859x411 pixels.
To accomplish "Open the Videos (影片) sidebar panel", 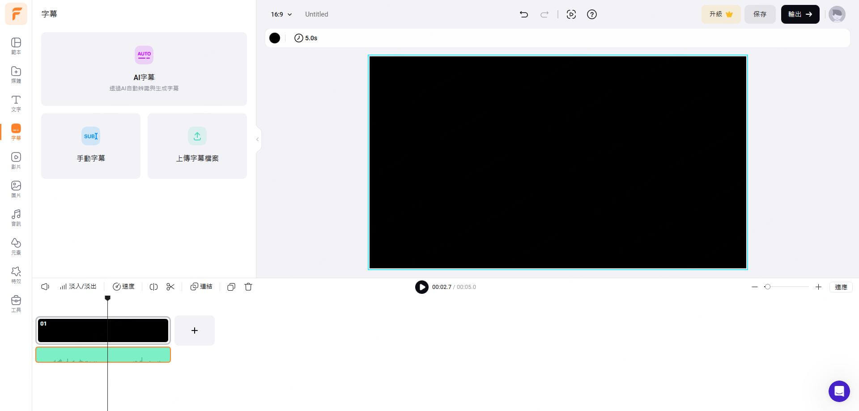I will click(16, 161).
